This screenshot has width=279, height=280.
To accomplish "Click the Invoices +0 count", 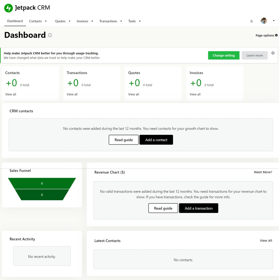I will (196, 83).
